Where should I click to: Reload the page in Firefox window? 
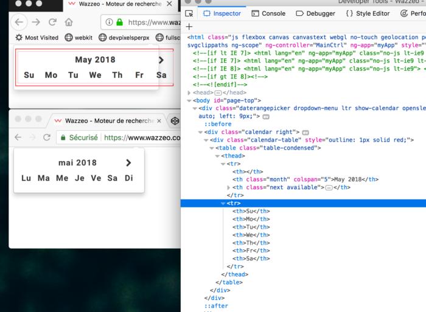coord(52,22)
